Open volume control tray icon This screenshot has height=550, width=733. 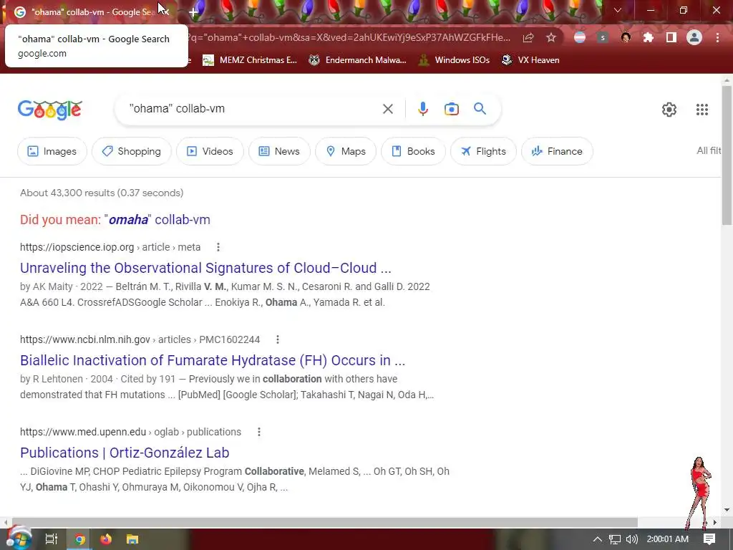(x=631, y=539)
